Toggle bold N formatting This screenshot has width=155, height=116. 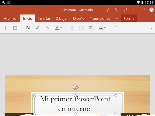pyautogui.click(x=28, y=28)
